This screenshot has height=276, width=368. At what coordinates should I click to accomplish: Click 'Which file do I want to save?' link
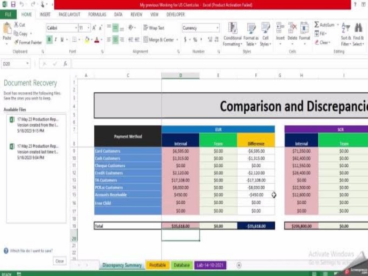[x=31, y=251]
